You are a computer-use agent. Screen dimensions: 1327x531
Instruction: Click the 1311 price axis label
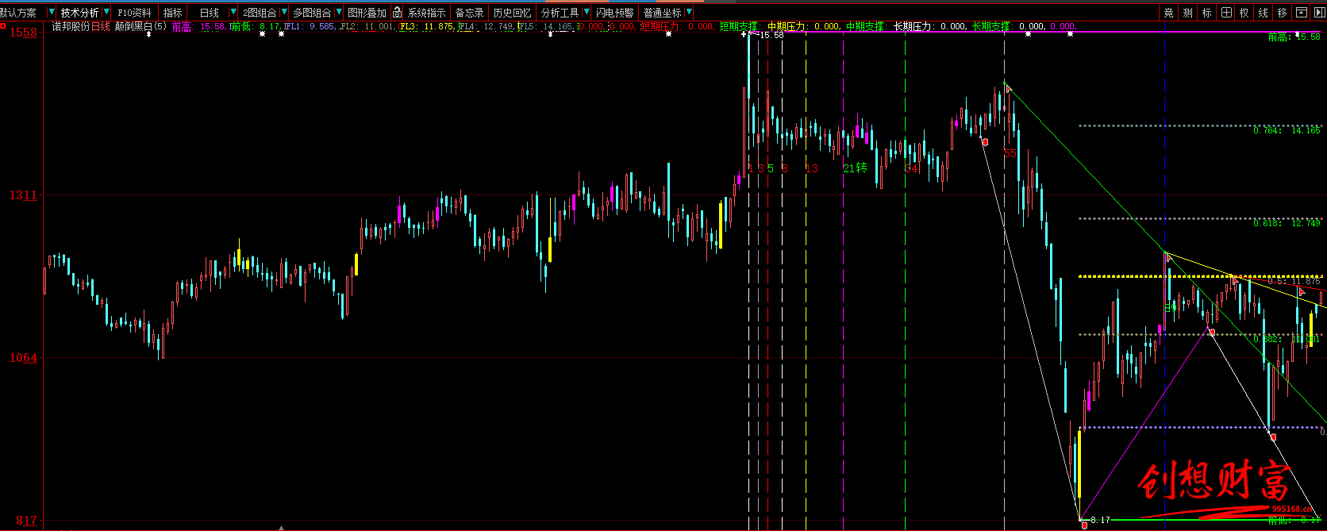point(22,195)
